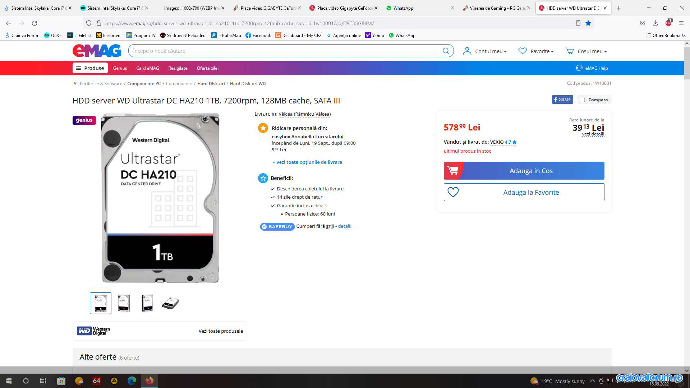Open Oferta zilei page
The width and height of the screenshot is (690, 388).
coord(207,68)
